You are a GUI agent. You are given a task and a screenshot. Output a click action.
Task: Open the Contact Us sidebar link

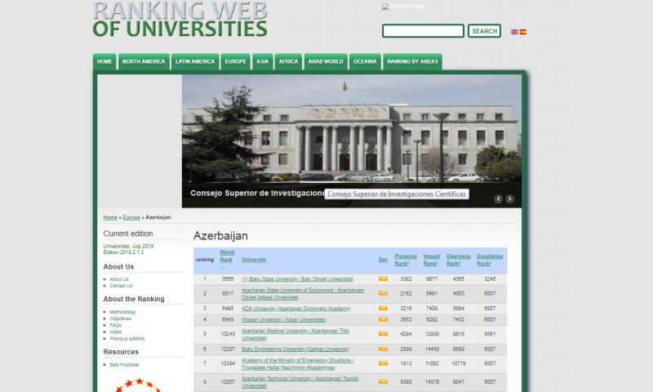point(121,286)
